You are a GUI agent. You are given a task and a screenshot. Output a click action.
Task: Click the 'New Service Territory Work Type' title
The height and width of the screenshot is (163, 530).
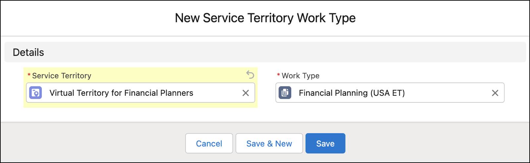point(265,18)
